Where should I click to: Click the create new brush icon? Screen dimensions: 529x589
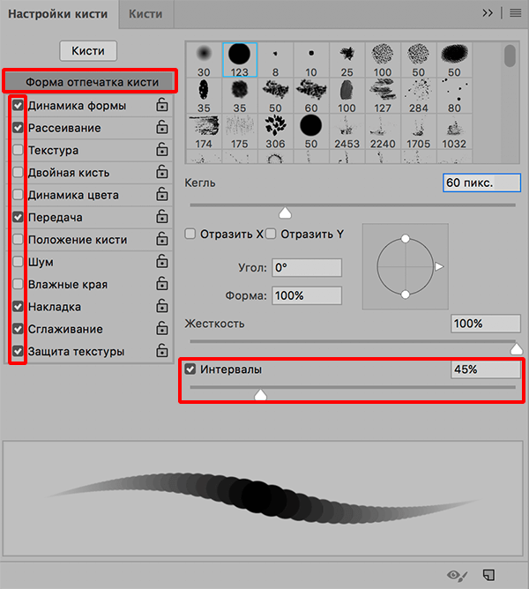pos(489,575)
